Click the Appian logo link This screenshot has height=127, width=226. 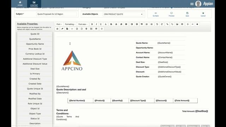pos(208,4)
